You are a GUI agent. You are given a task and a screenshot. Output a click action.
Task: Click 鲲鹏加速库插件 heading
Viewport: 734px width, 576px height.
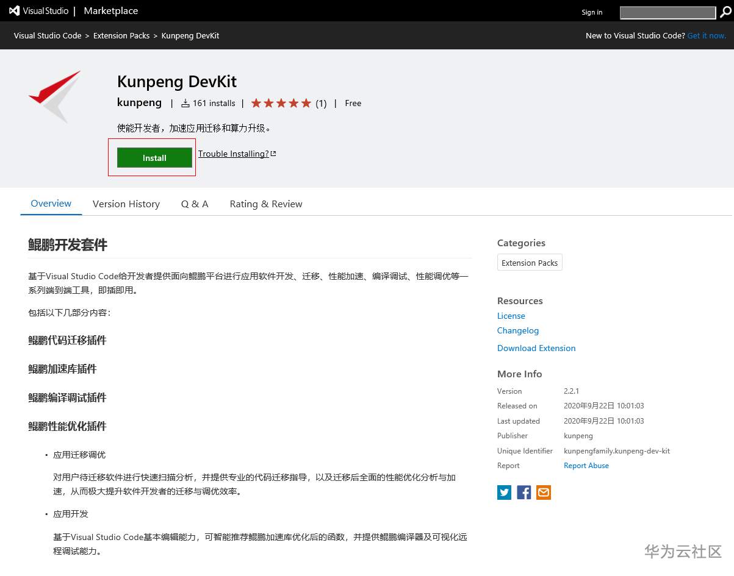(x=62, y=369)
